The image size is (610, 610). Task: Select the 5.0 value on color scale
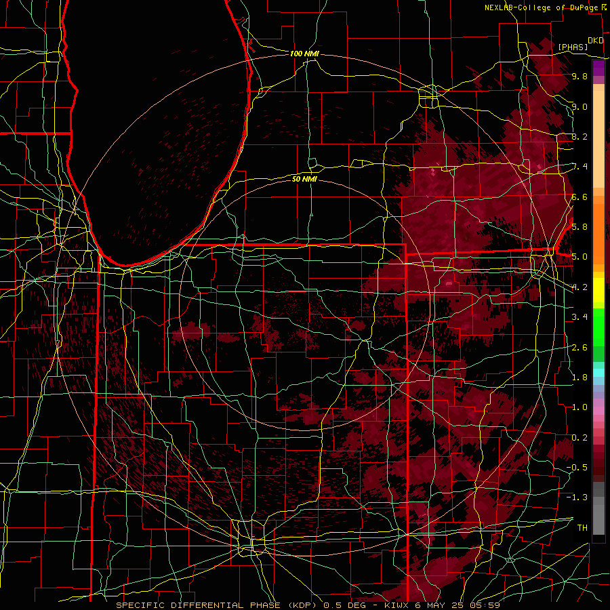click(579, 257)
